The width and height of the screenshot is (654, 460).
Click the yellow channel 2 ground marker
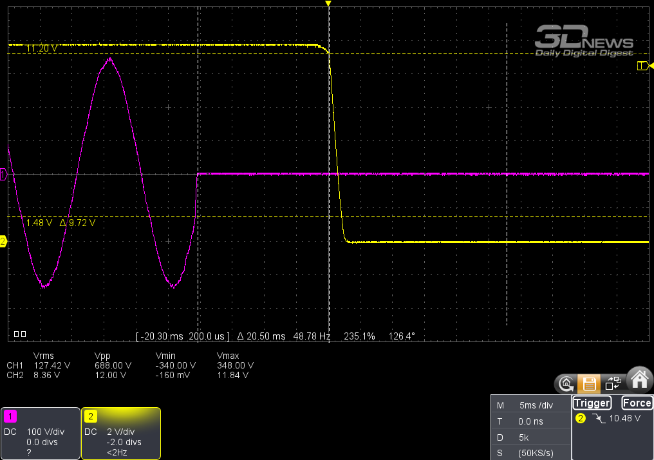coord(3,241)
